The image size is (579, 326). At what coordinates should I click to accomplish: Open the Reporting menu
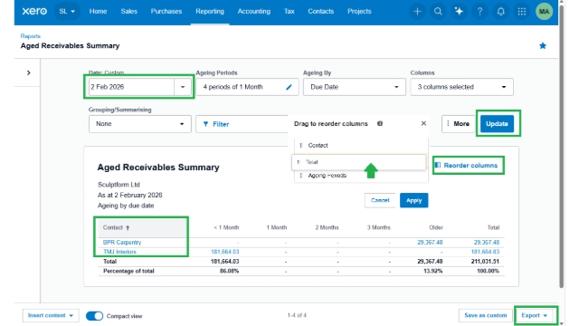point(210,12)
